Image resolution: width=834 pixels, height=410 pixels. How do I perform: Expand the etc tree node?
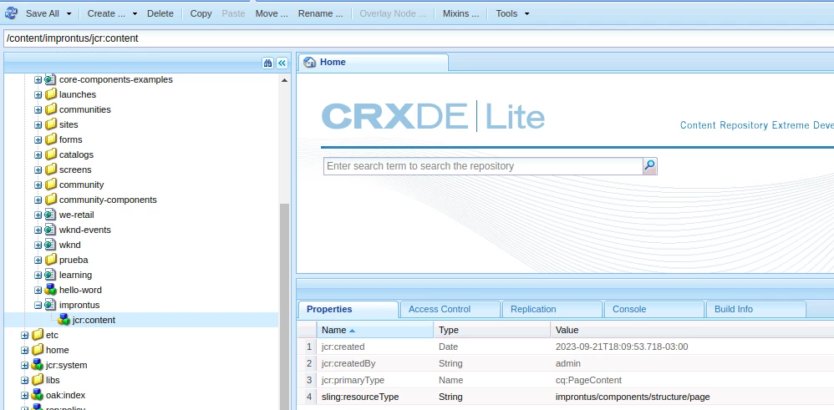[x=24, y=336]
